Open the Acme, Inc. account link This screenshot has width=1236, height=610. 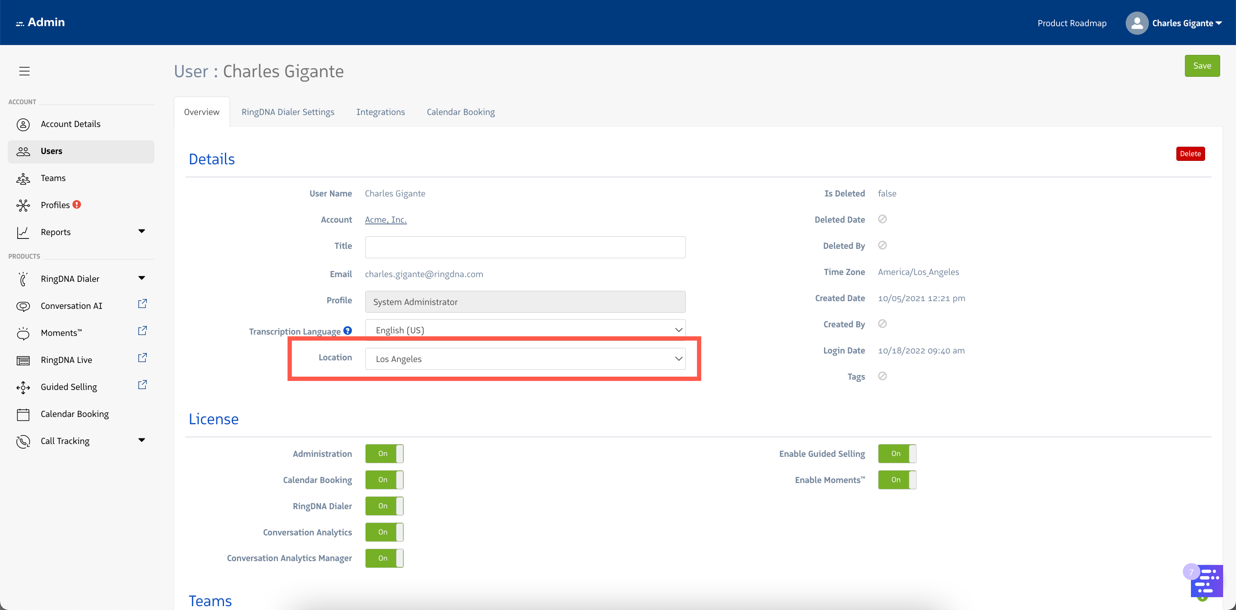tap(385, 220)
